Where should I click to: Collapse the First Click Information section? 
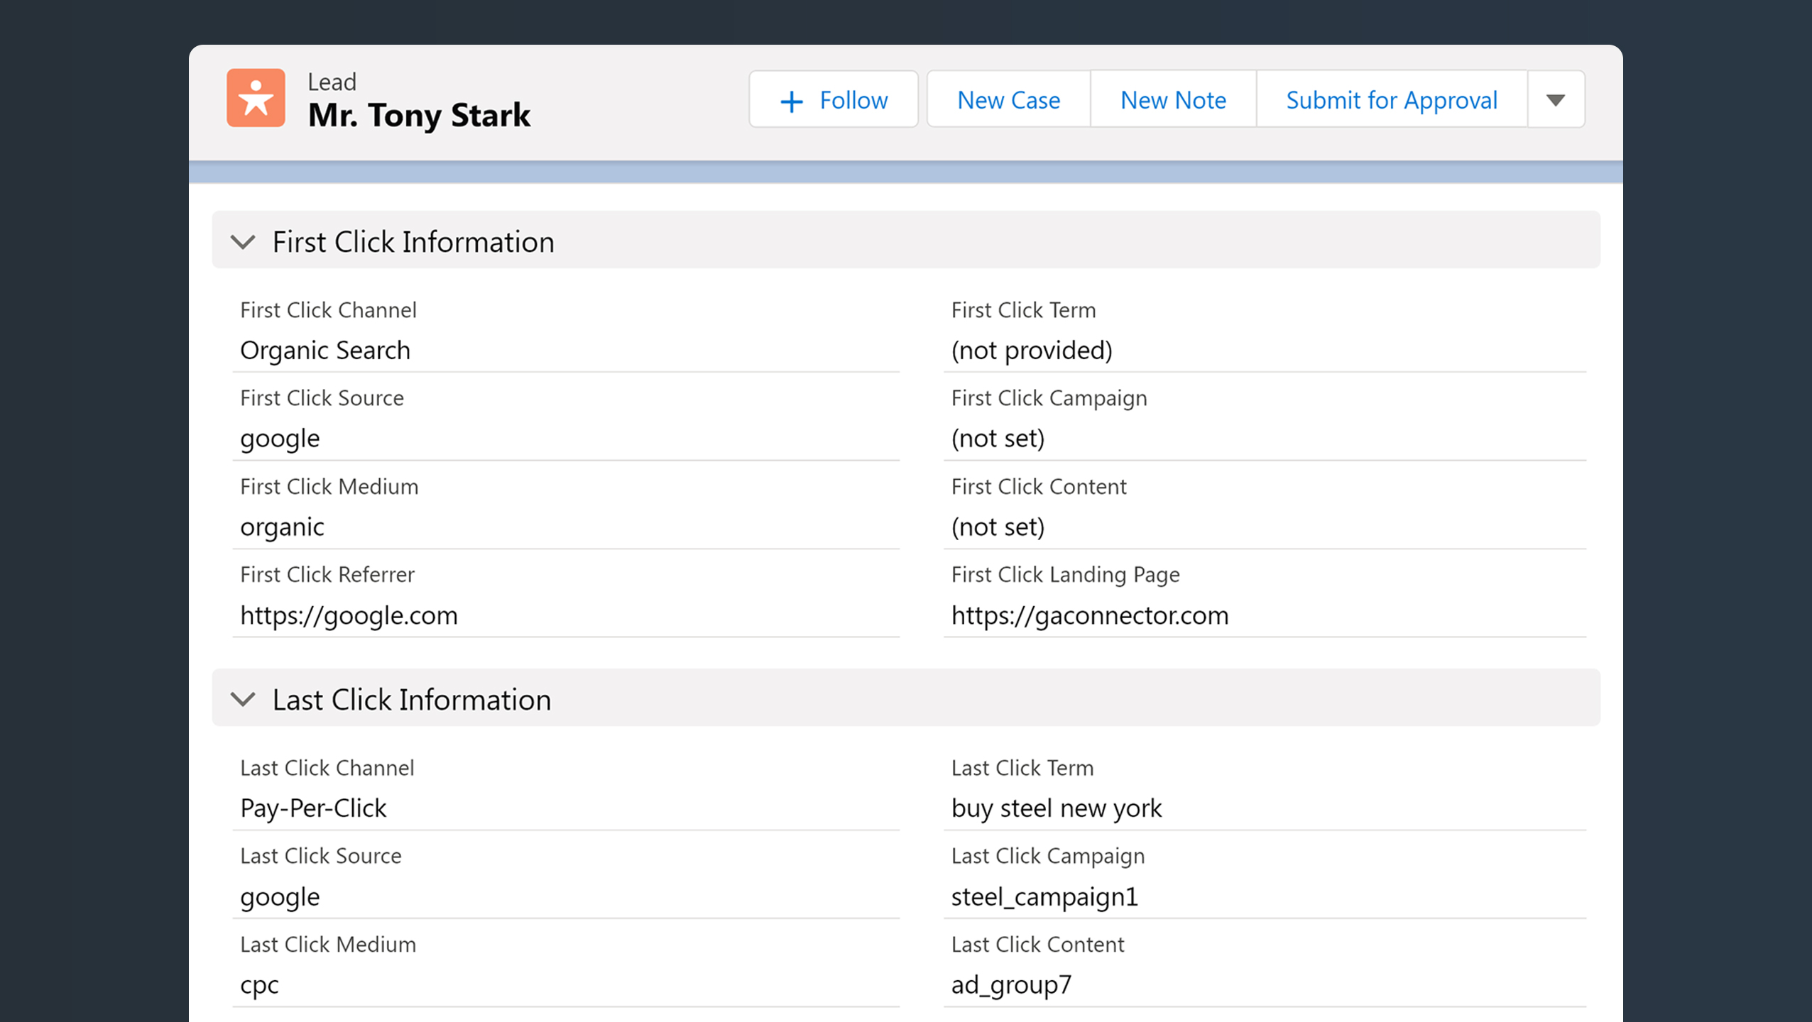(x=243, y=242)
